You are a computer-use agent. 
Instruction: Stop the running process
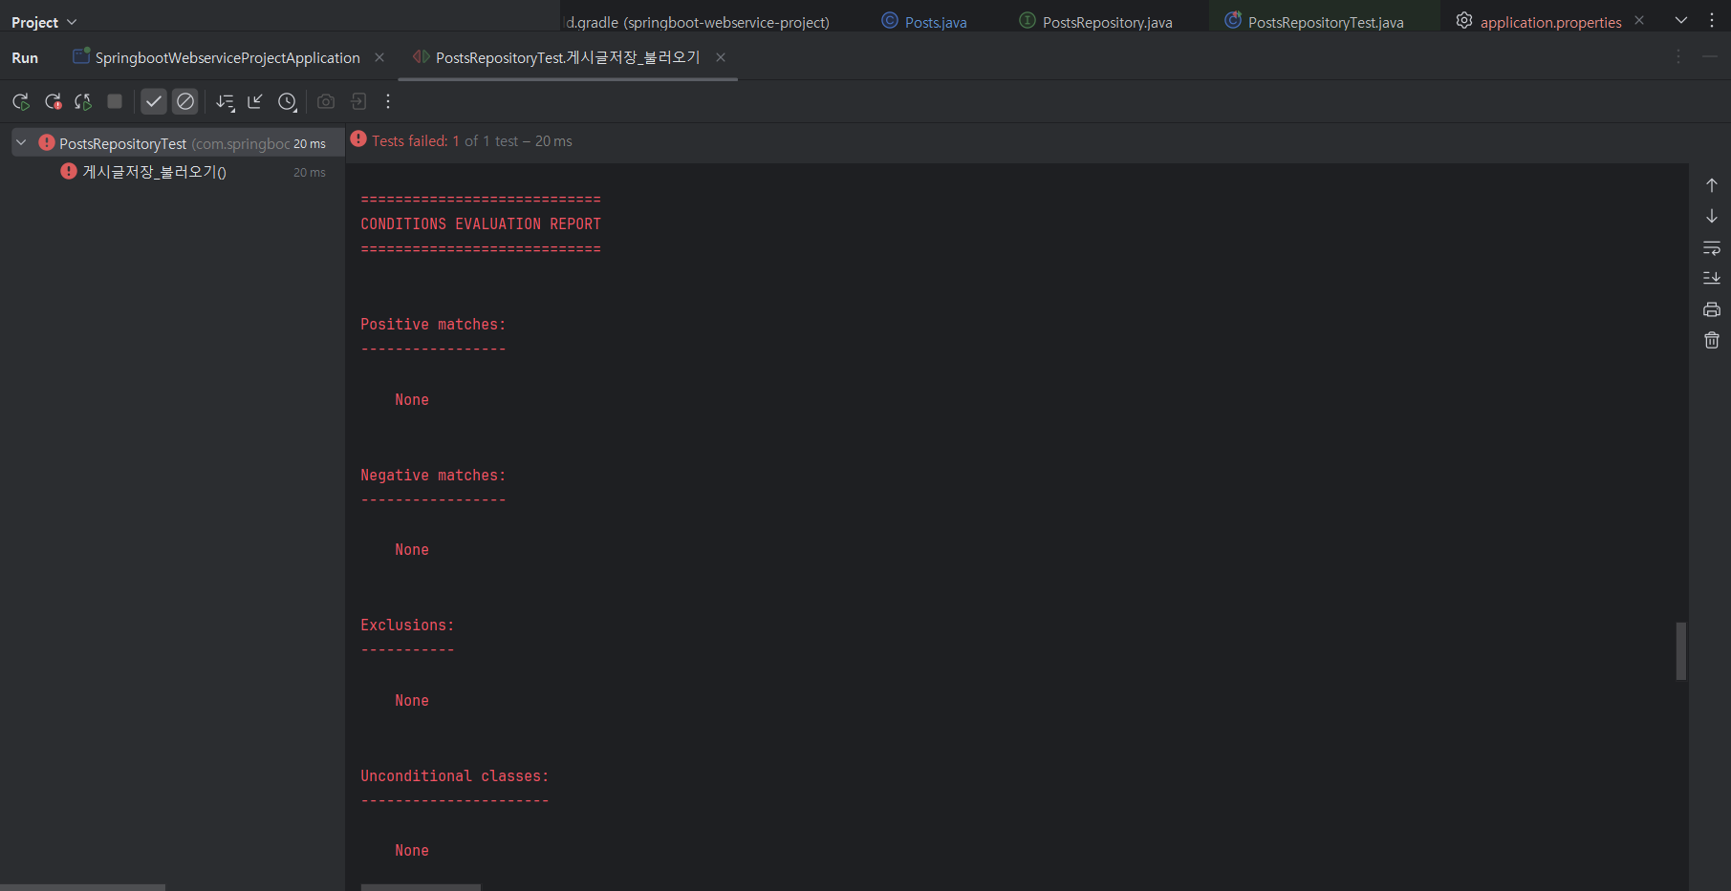click(x=115, y=101)
